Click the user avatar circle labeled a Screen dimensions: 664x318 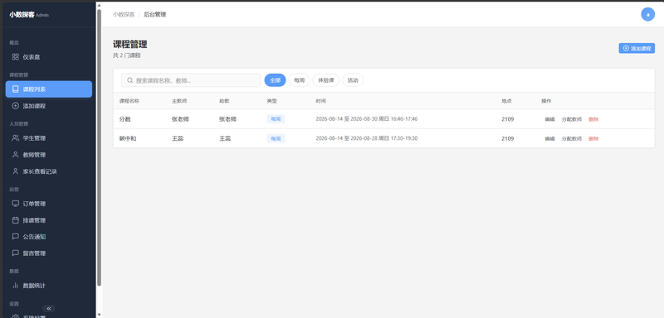click(647, 14)
